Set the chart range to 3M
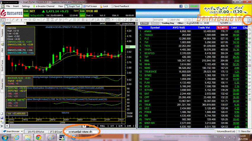Image resolution: width=252 pixels, height=141 pixels. click(x=129, y=126)
